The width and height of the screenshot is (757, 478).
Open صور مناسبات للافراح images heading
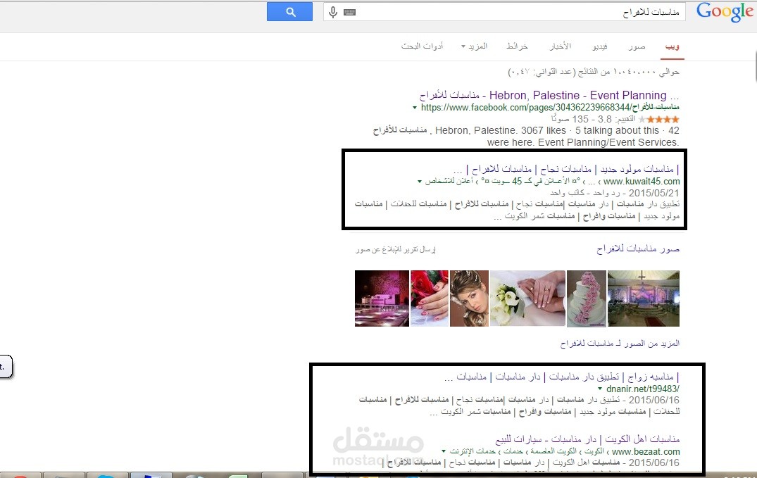[638, 249]
